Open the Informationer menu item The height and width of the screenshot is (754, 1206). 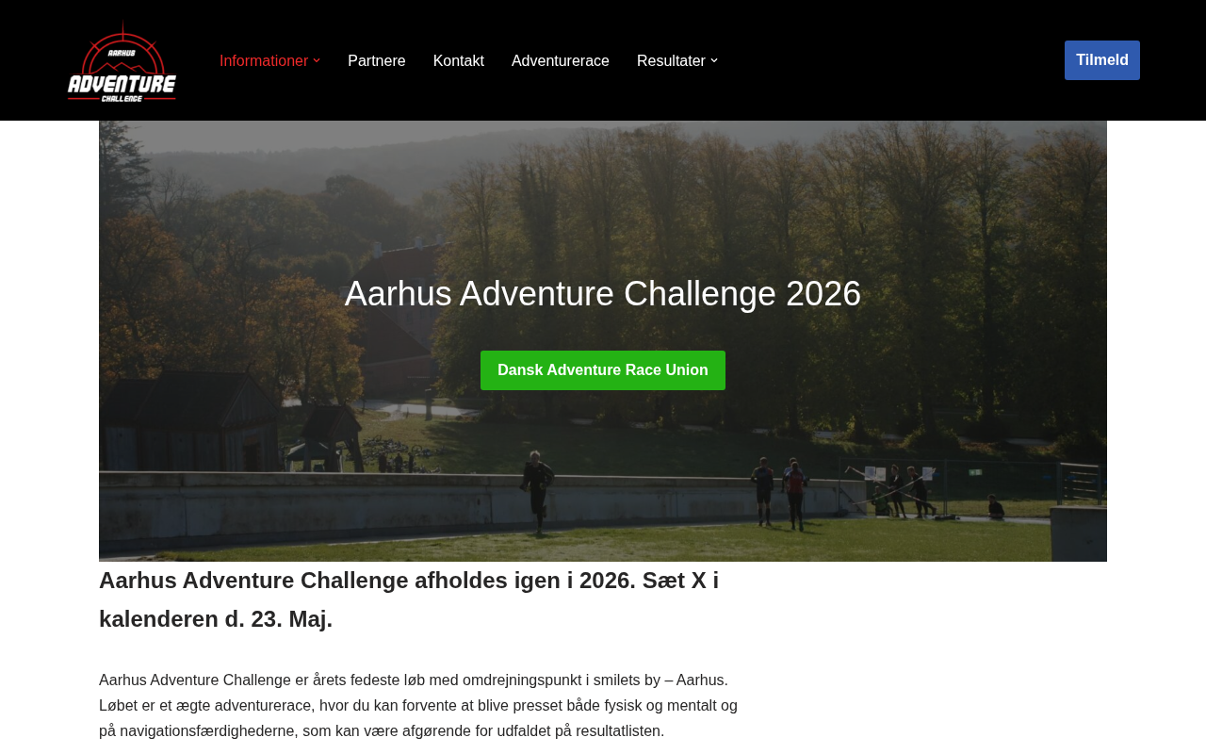click(x=264, y=60)
